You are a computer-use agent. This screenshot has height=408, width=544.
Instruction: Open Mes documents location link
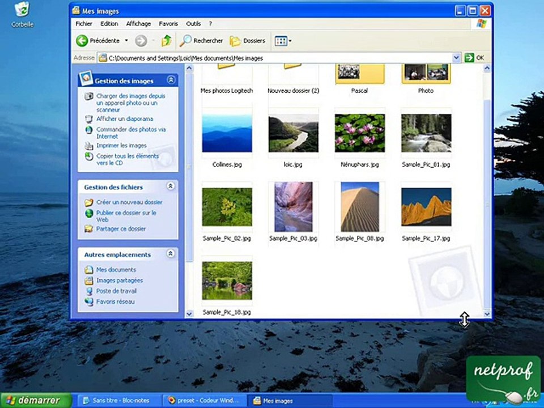click(116, 270)
